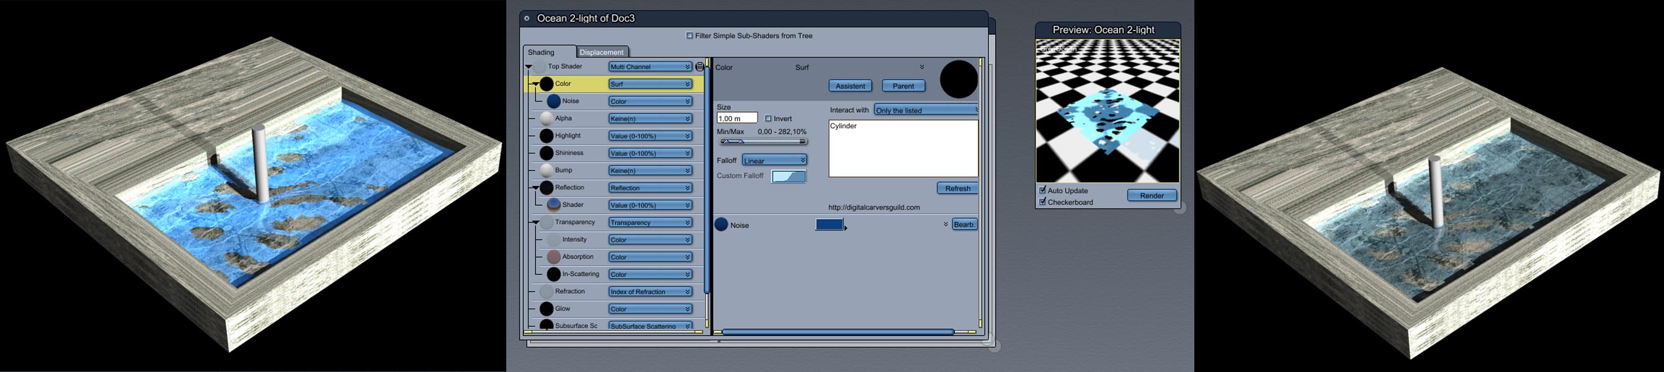
Task: Click the Glow channel sphere icon
Action: (x=547, y=309)
